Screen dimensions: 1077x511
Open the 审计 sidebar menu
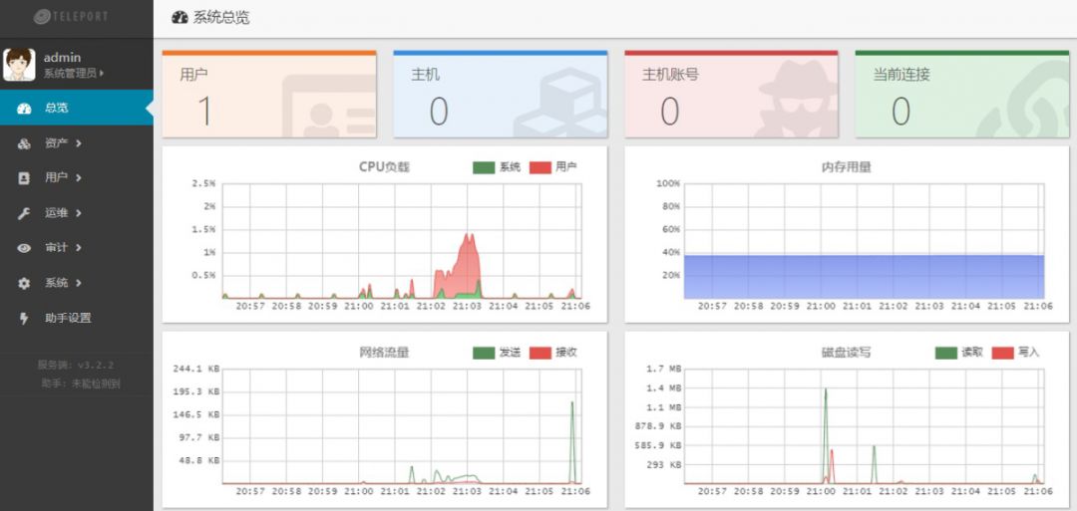[x=76, y=248]
